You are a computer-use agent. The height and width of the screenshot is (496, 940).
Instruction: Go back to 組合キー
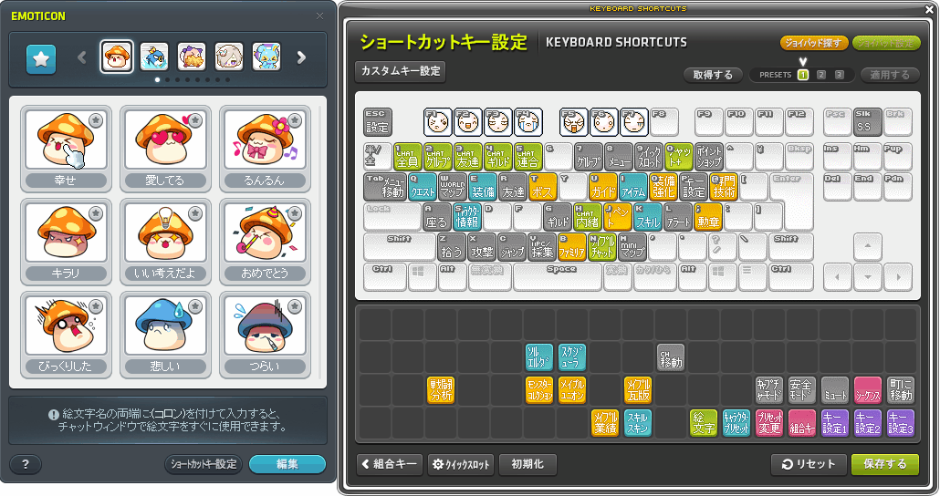click(x=390, y=464)
